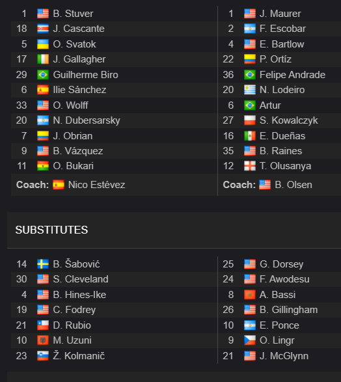
Task: Open Guilherme Biro player page
Action: pos(85,75)
